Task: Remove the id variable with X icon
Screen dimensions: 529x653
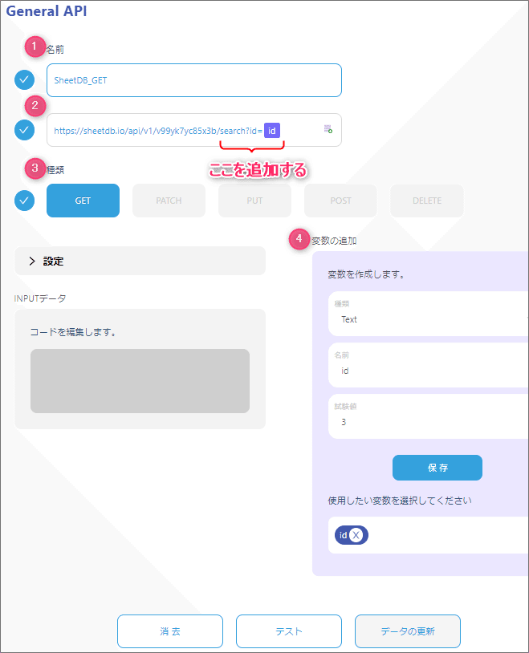Action: [356, 535]
